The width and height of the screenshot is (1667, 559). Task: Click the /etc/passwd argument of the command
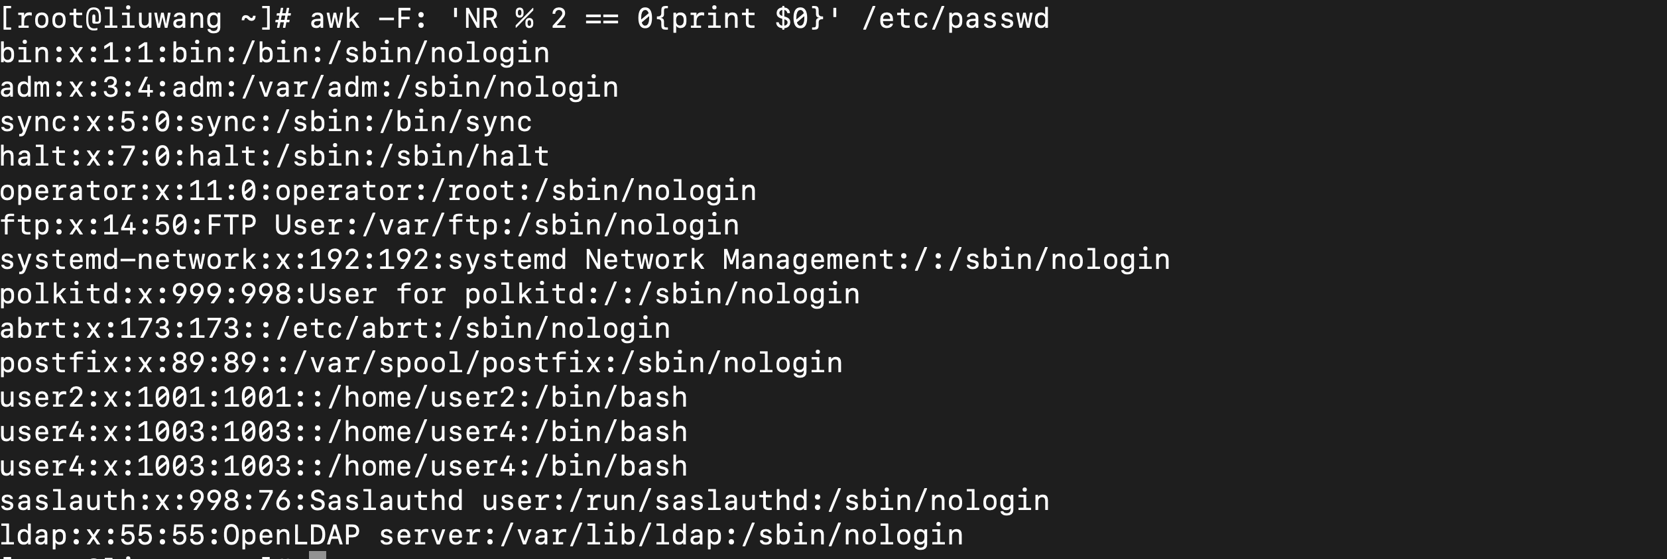click(955, 19)
